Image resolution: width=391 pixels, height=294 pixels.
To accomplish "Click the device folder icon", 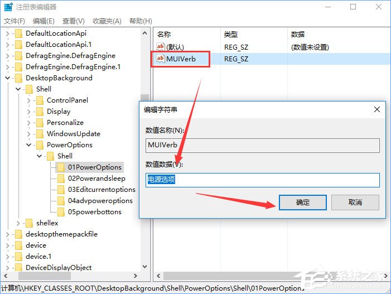I will (x=19, y=245).
